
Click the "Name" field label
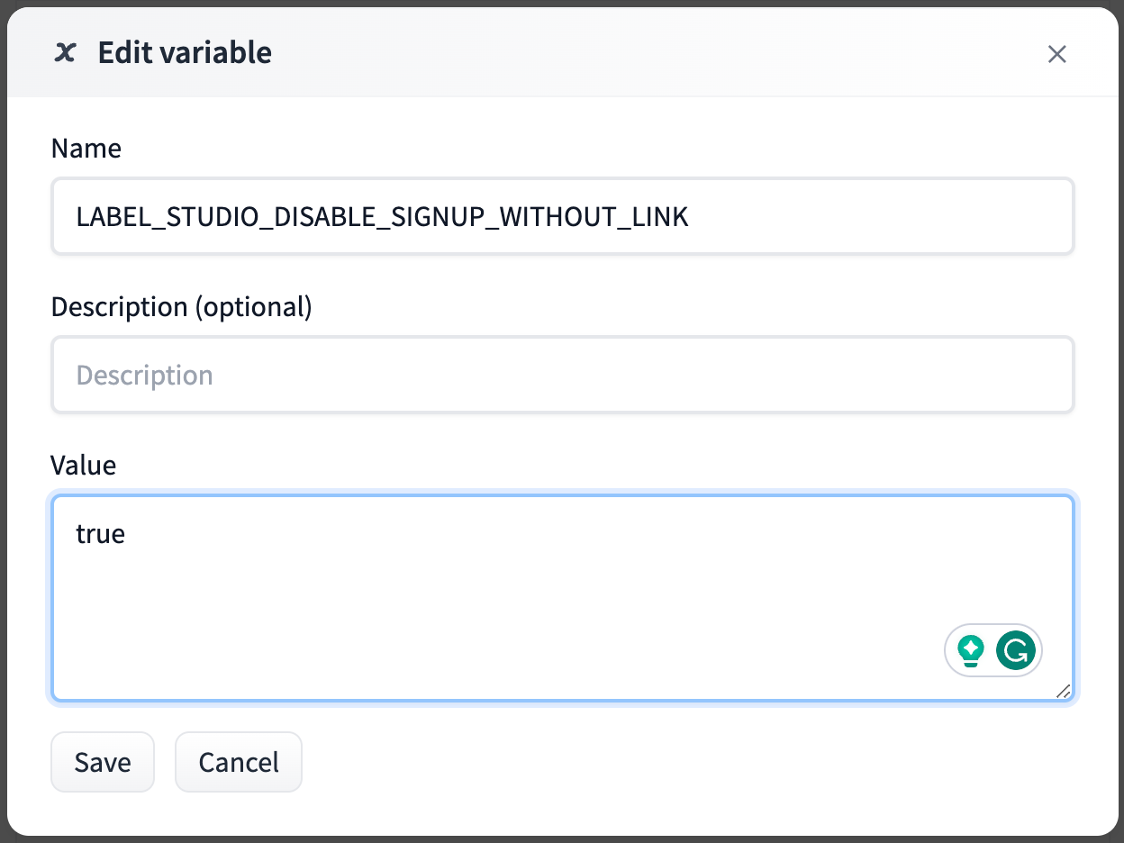[86, 149]
